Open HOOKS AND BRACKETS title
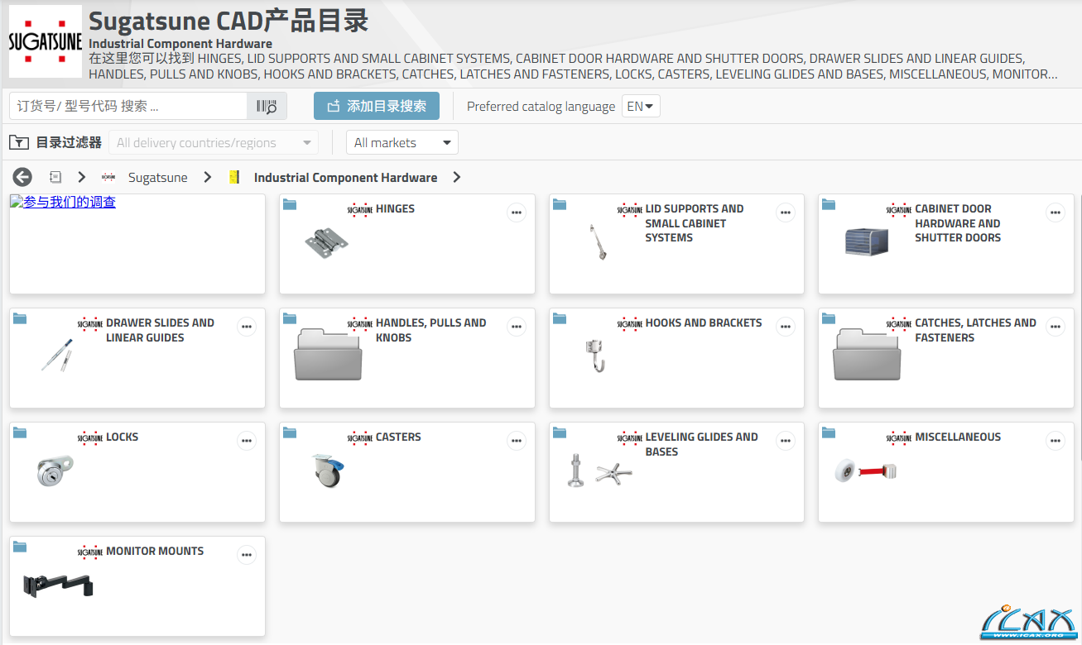Viewport: 1082px width, 645px height. pyautogui.click(x=704, y=322)
